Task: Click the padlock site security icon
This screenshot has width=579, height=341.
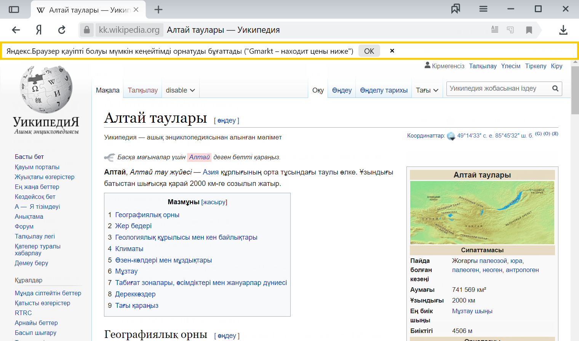Action: click(x=87, y=30)
